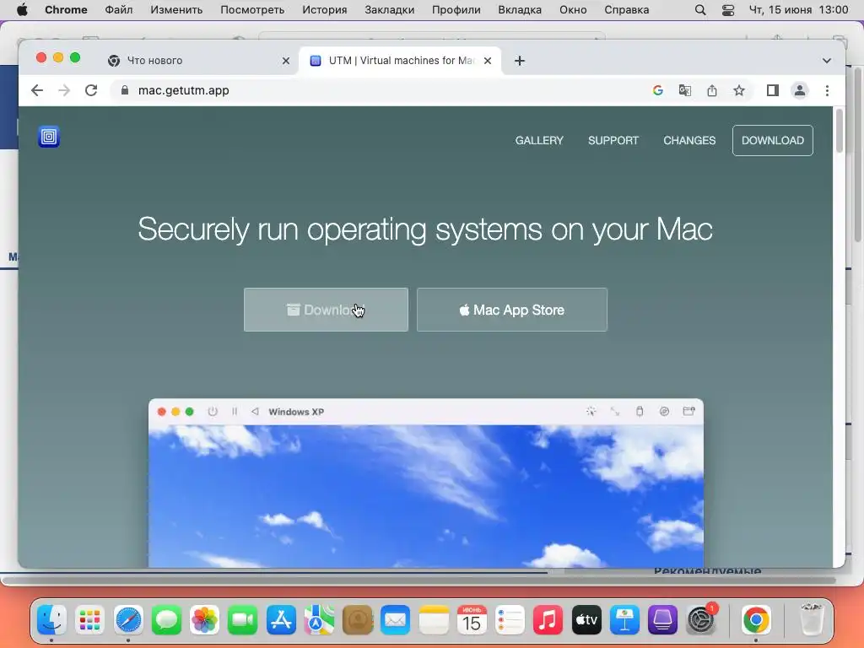Open the Trash in the Dock
The width and height of the screenshot is (864, 648).
coord(812,620)
